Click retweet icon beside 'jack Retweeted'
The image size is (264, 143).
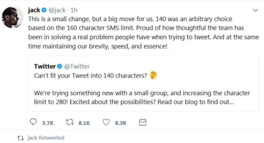(x=21, y=138)
